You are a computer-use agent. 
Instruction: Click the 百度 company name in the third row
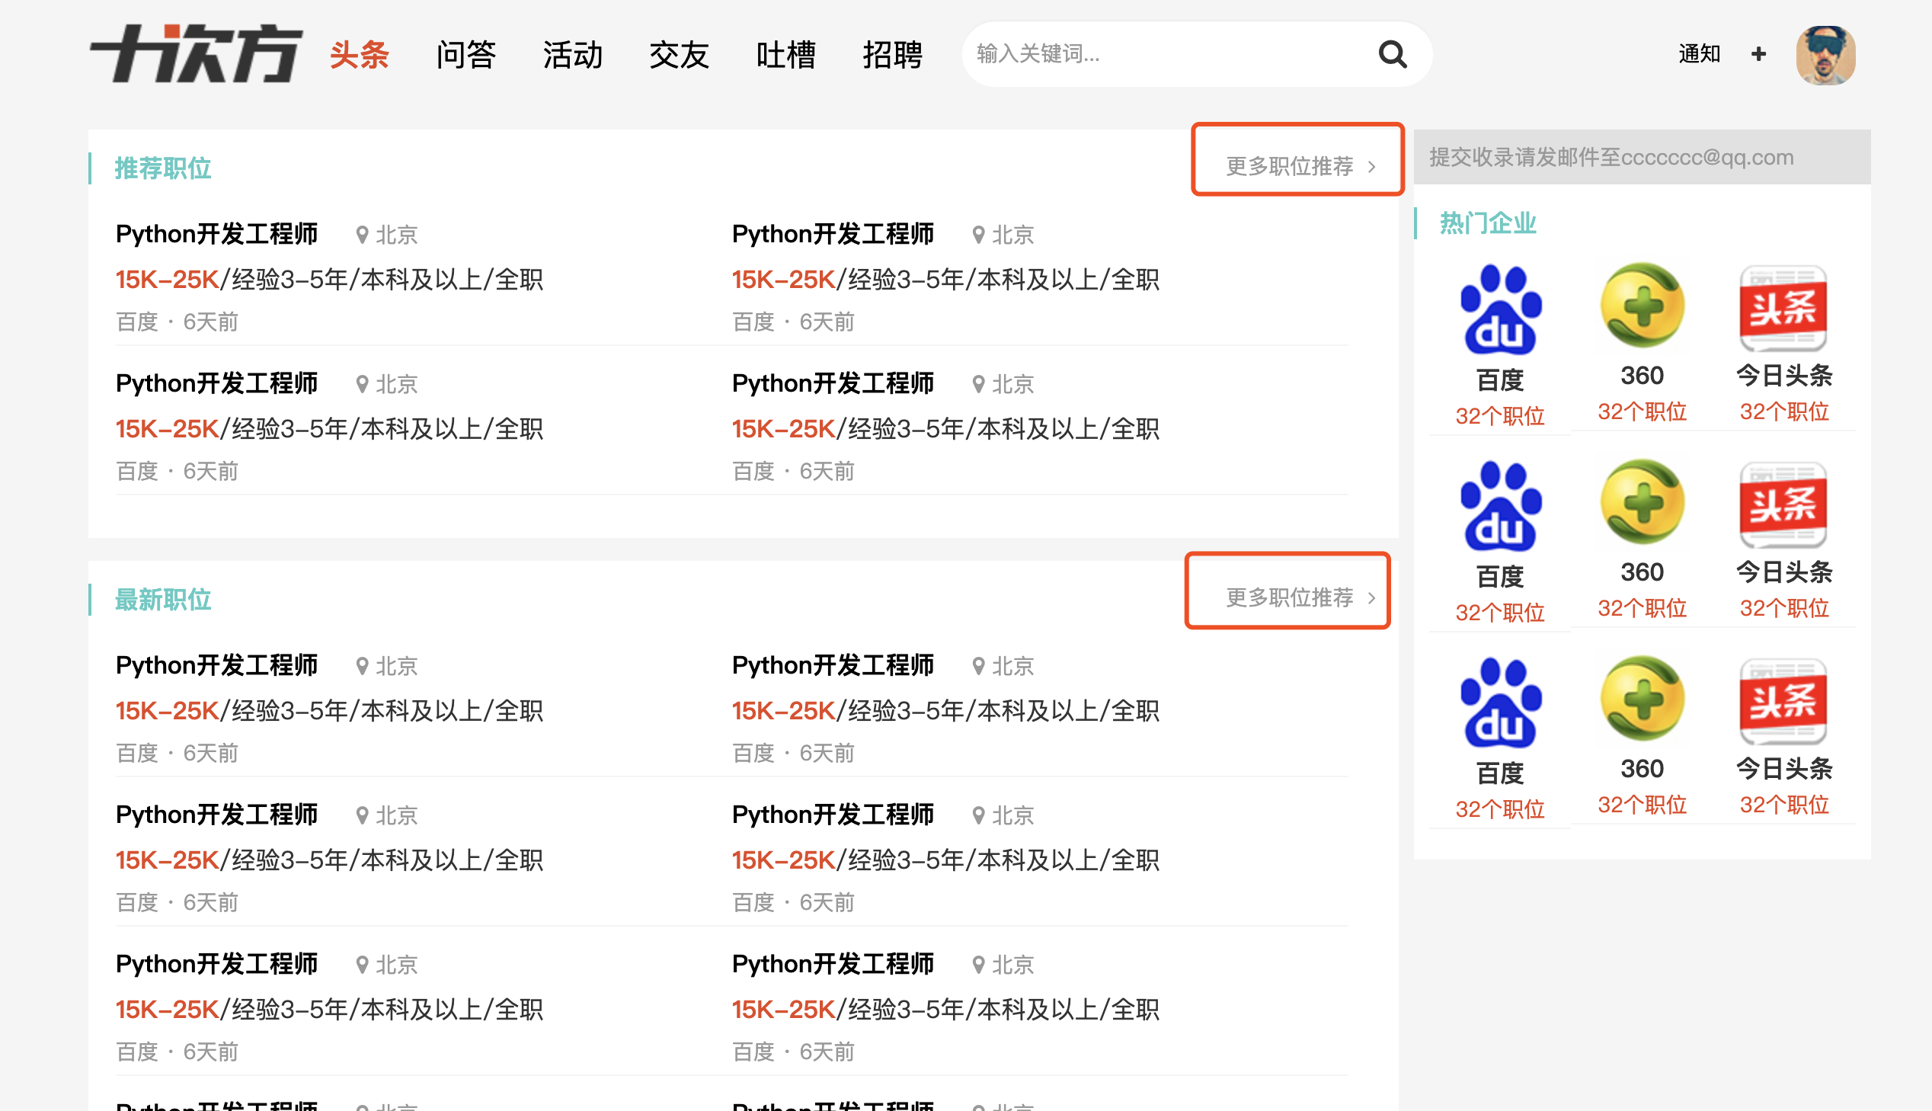(x=1499, y=773)
